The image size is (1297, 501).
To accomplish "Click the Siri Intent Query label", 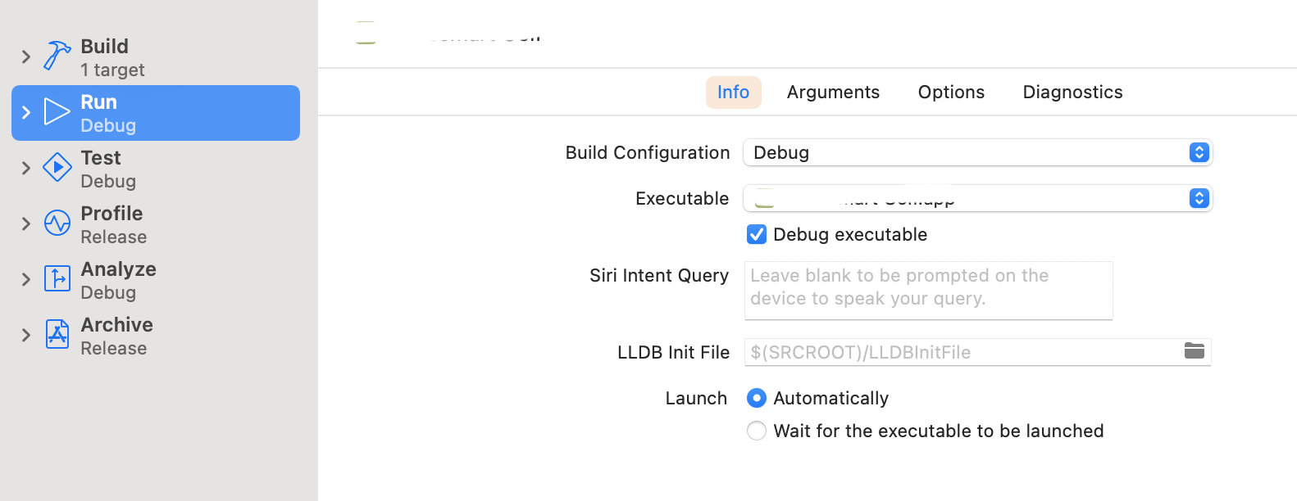I will point(659,276).
